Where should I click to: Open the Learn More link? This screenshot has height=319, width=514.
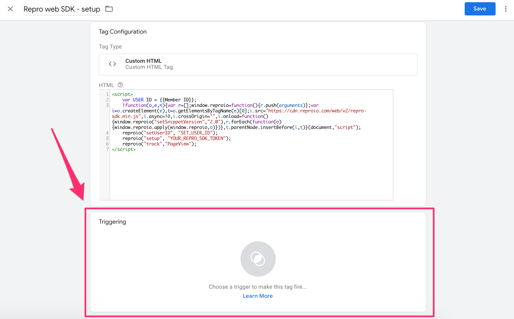point(258,296)
